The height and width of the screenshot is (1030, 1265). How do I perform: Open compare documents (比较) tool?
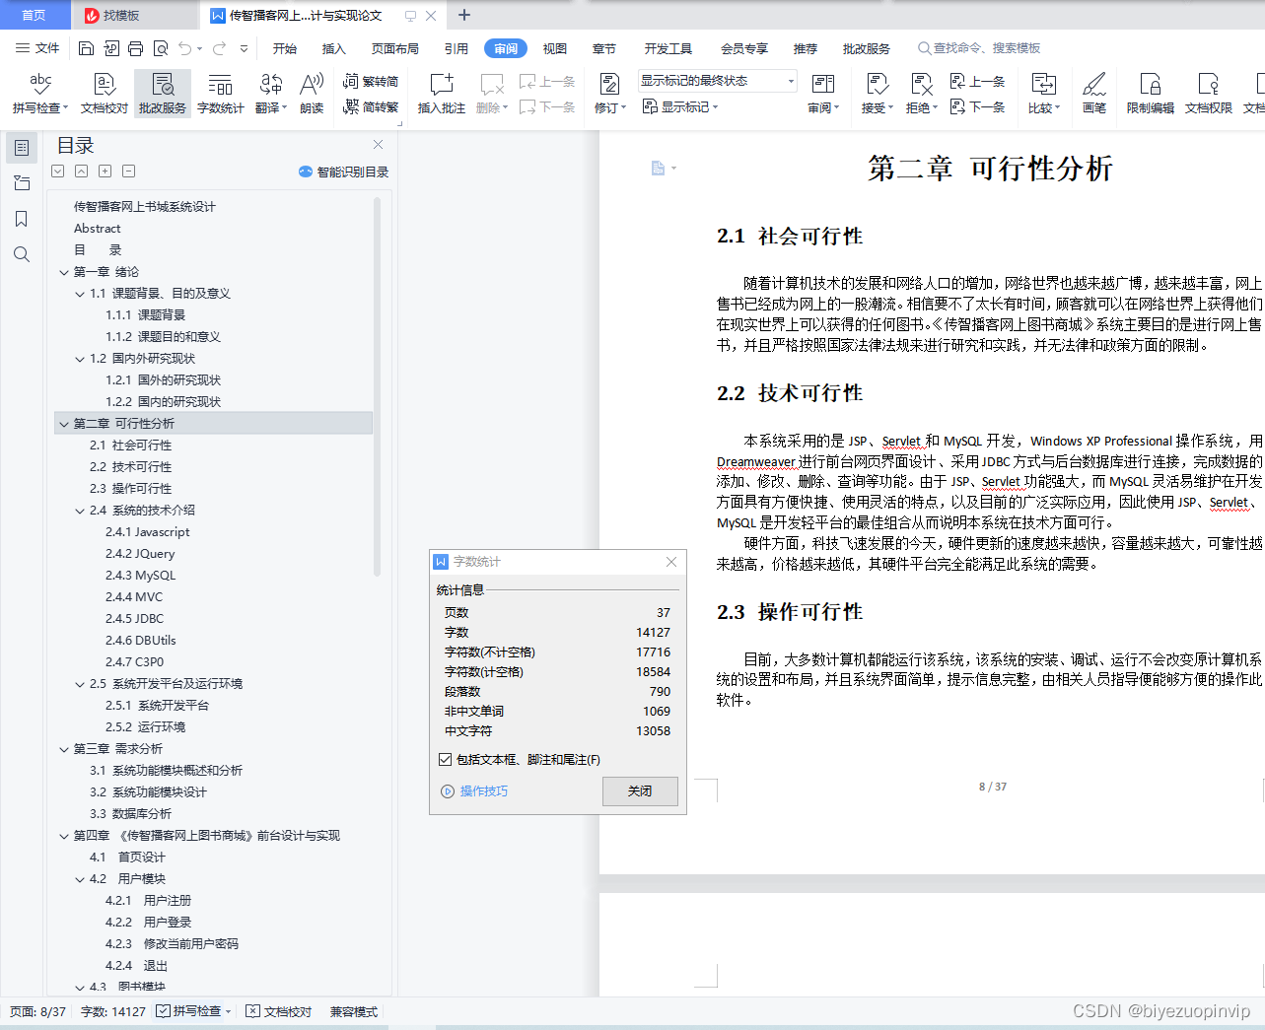[x=1043, y=94]
